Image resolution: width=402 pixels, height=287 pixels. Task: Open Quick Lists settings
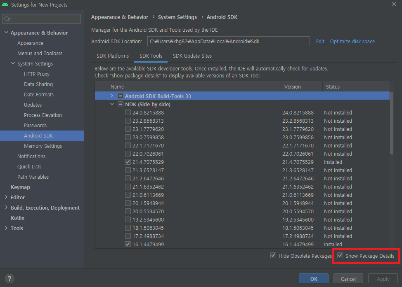[x=29, y=166]
